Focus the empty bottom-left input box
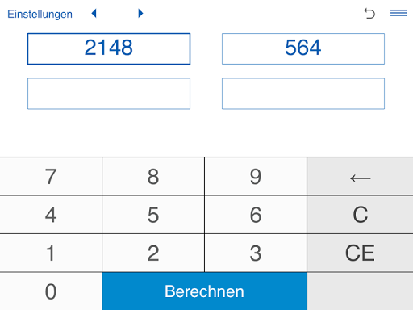Image resolution: width=413 pixels, height=310 pixels. (109, 94)
